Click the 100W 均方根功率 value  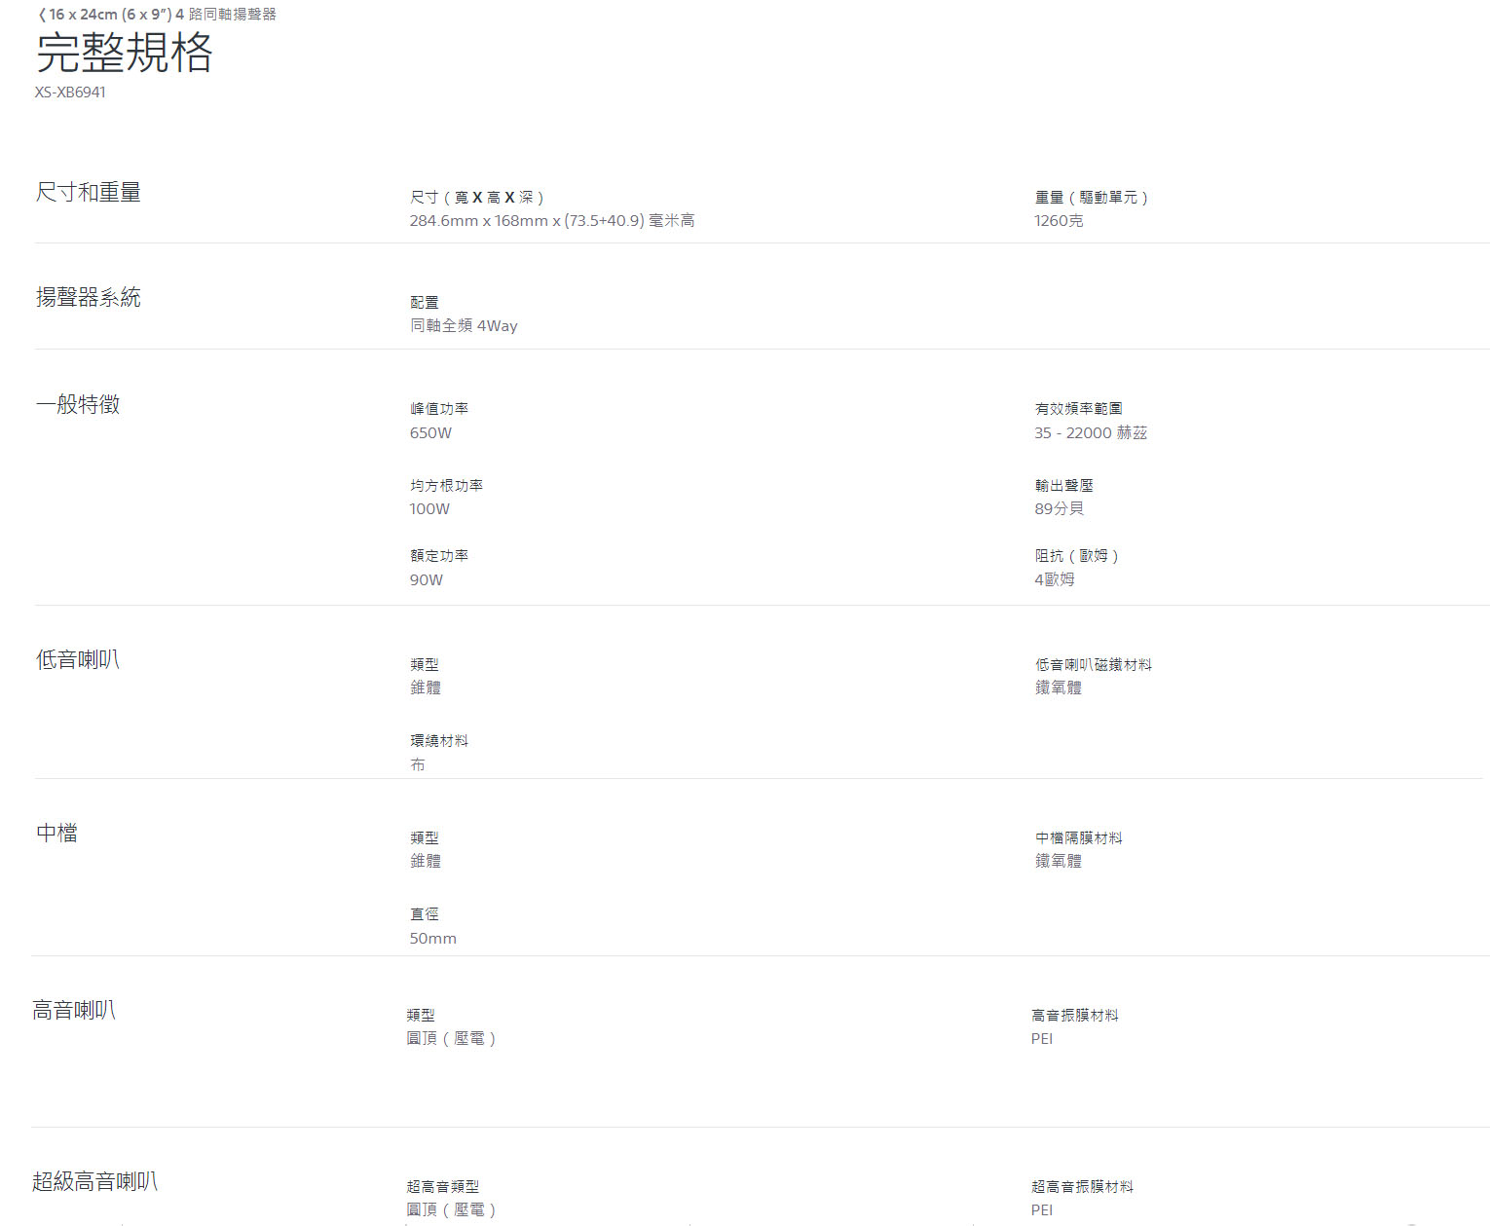[429, 509]
